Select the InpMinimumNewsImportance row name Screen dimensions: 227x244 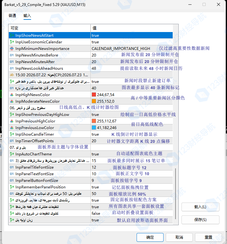[x=42, y=49]
